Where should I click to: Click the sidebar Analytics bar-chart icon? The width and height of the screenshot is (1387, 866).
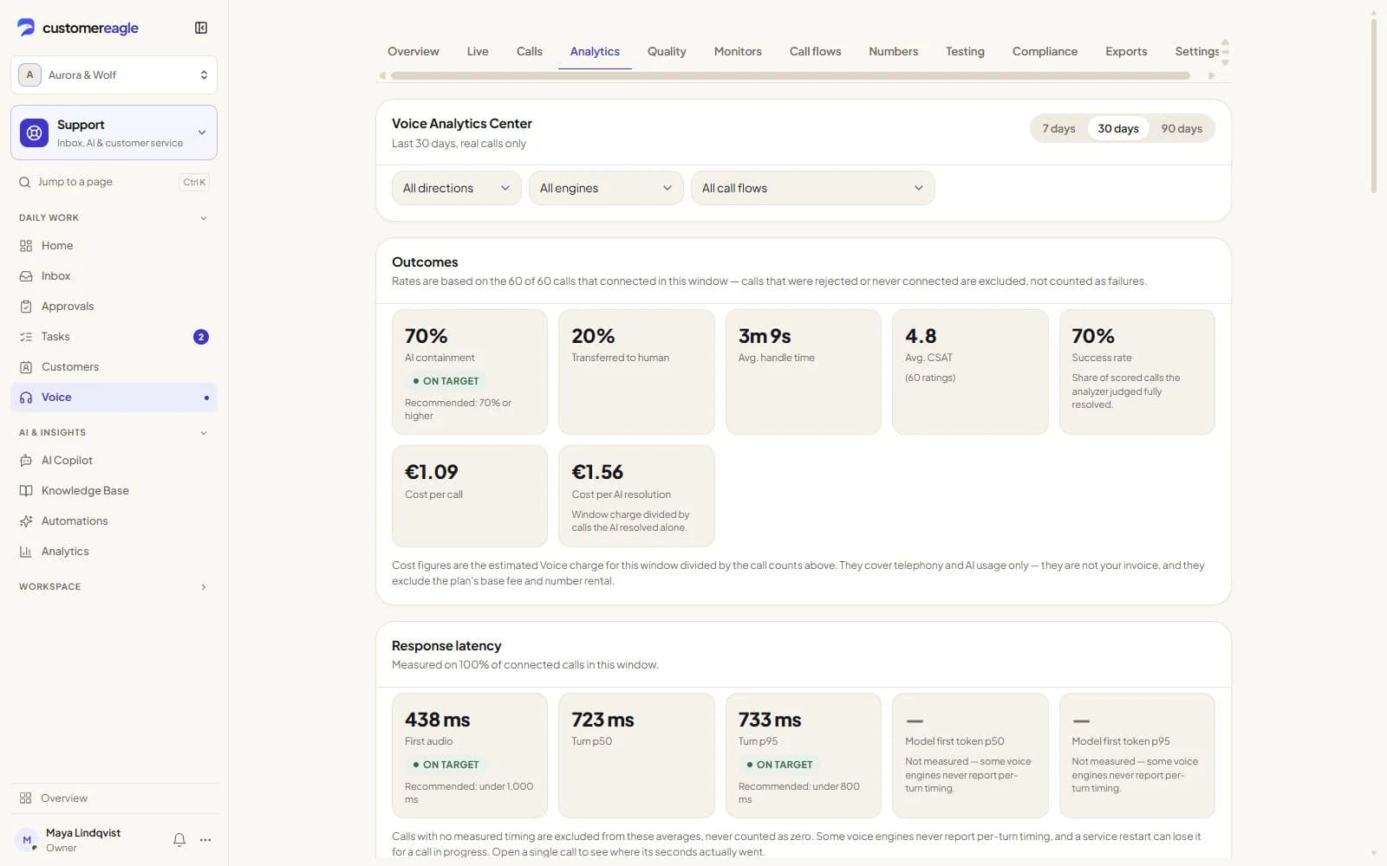tap(26, 552)
